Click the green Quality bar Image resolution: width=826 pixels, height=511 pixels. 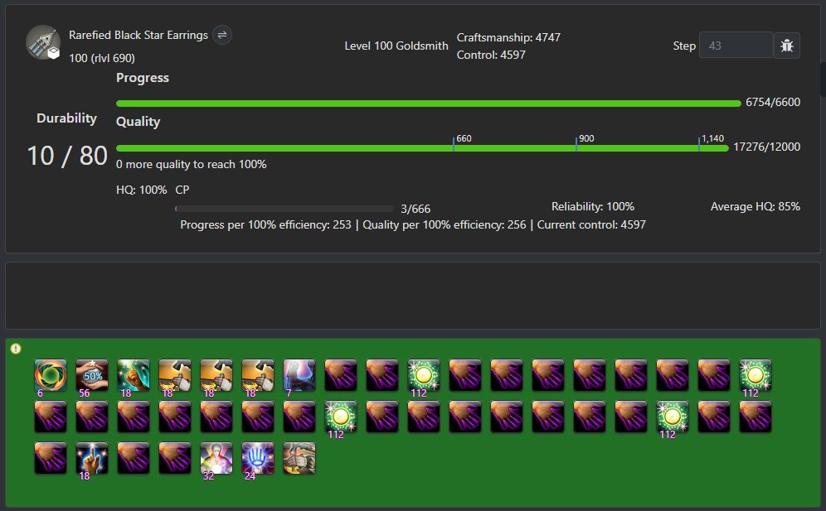(x=422, y=148)
